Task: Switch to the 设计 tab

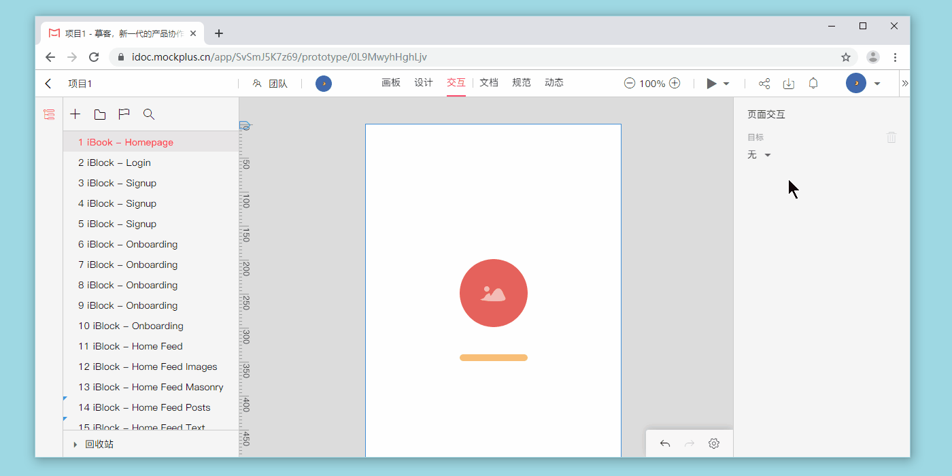Action: click(424, 83)
